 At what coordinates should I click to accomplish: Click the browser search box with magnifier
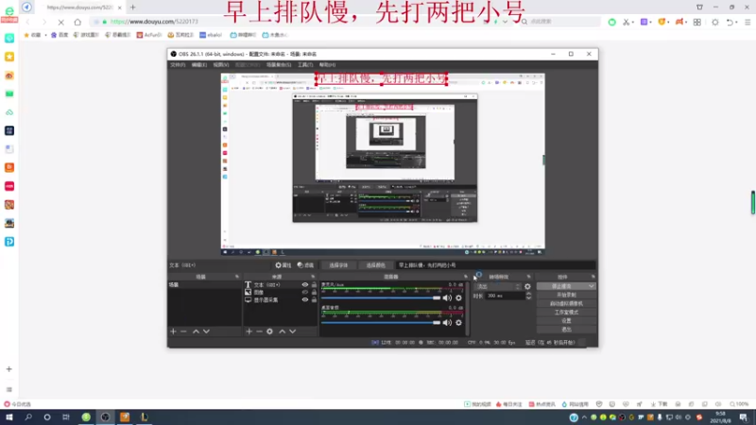point(559,22)
